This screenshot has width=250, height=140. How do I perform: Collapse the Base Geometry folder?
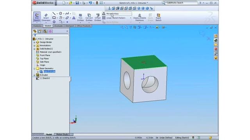click(x=34, y=68)
